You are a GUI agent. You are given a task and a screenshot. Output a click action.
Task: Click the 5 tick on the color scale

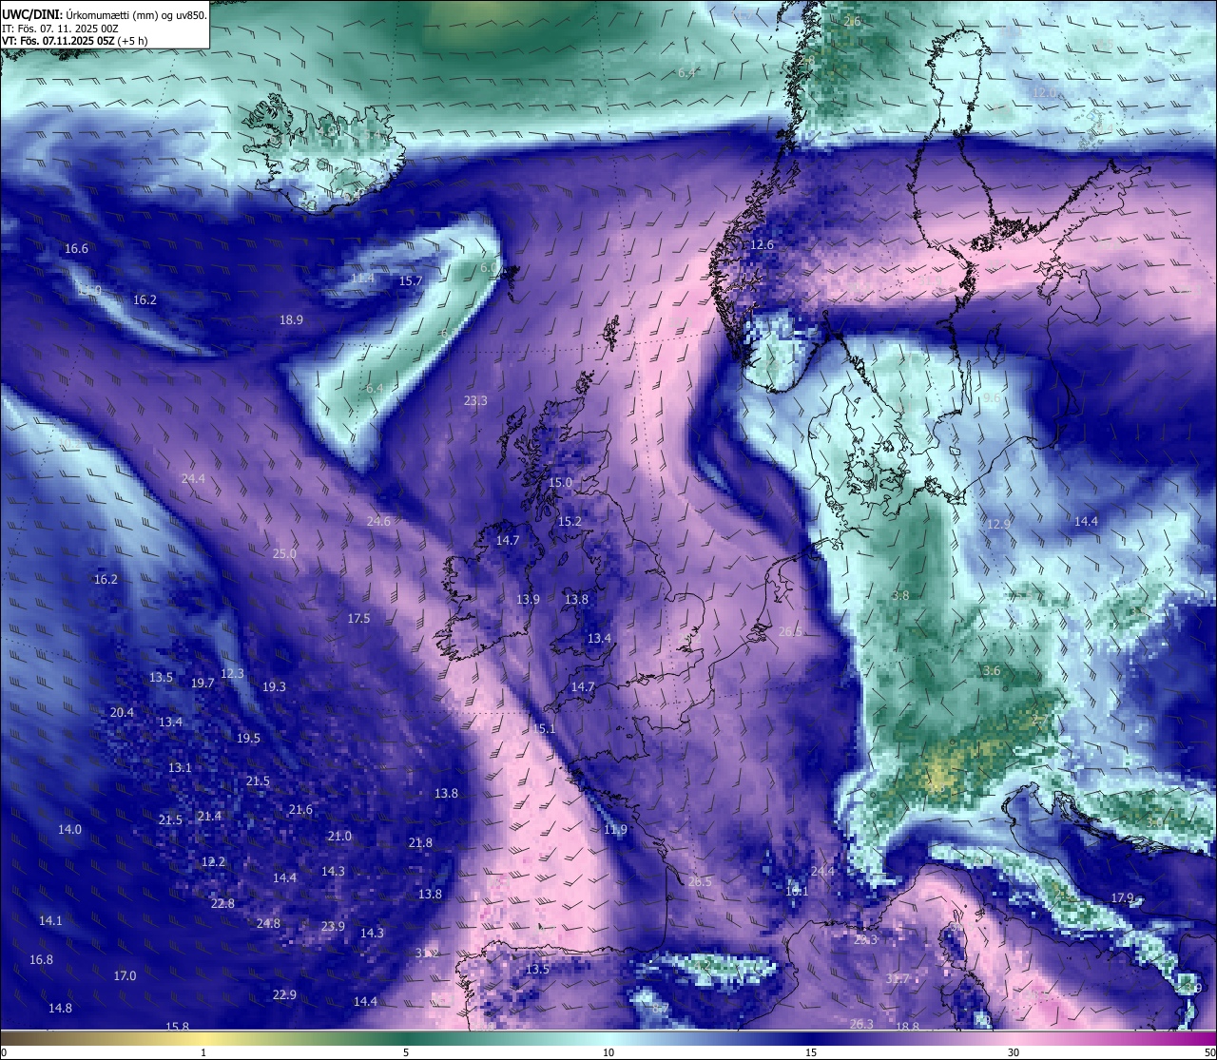click(406, 1053)
